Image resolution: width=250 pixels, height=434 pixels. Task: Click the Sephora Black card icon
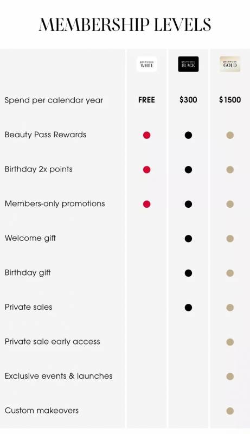188,64
